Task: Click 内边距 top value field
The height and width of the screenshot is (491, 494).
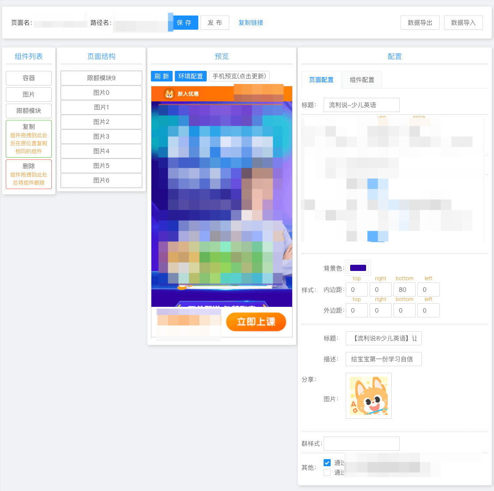Action: (x=357, y=290)
